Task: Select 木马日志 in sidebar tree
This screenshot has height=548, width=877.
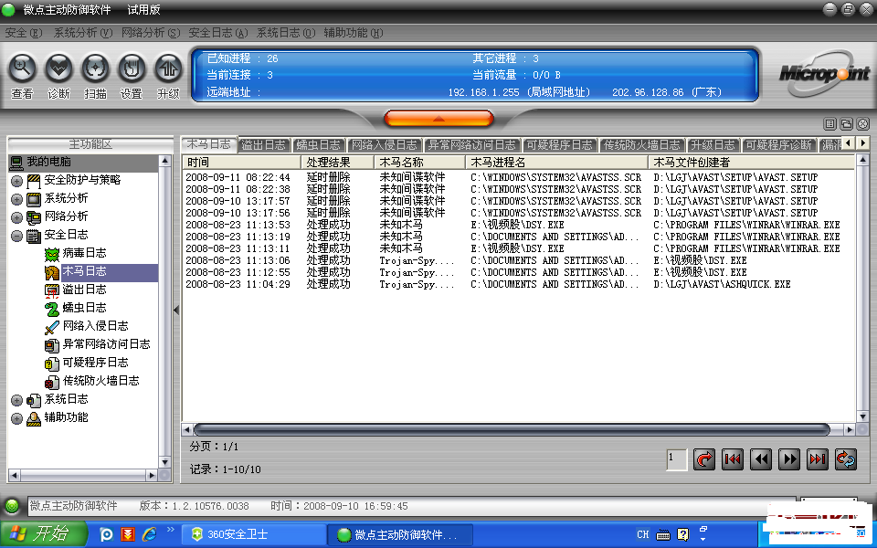Action: [84, 272]
